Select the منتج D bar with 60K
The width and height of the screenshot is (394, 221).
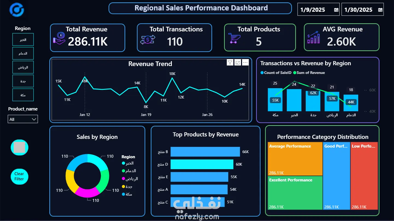click(202, 164)
